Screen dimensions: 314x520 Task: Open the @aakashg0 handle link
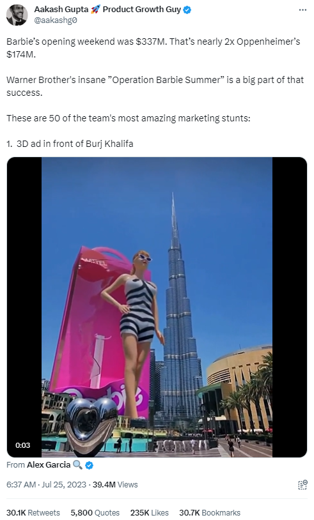[x=56, y=20]
